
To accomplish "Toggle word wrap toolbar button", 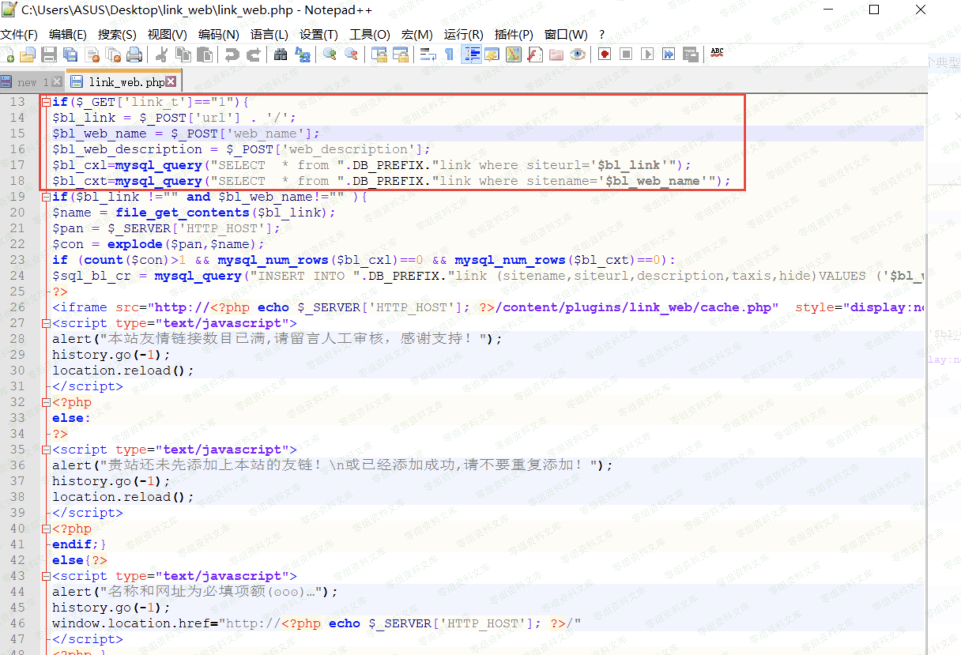I will coord(428,55).
